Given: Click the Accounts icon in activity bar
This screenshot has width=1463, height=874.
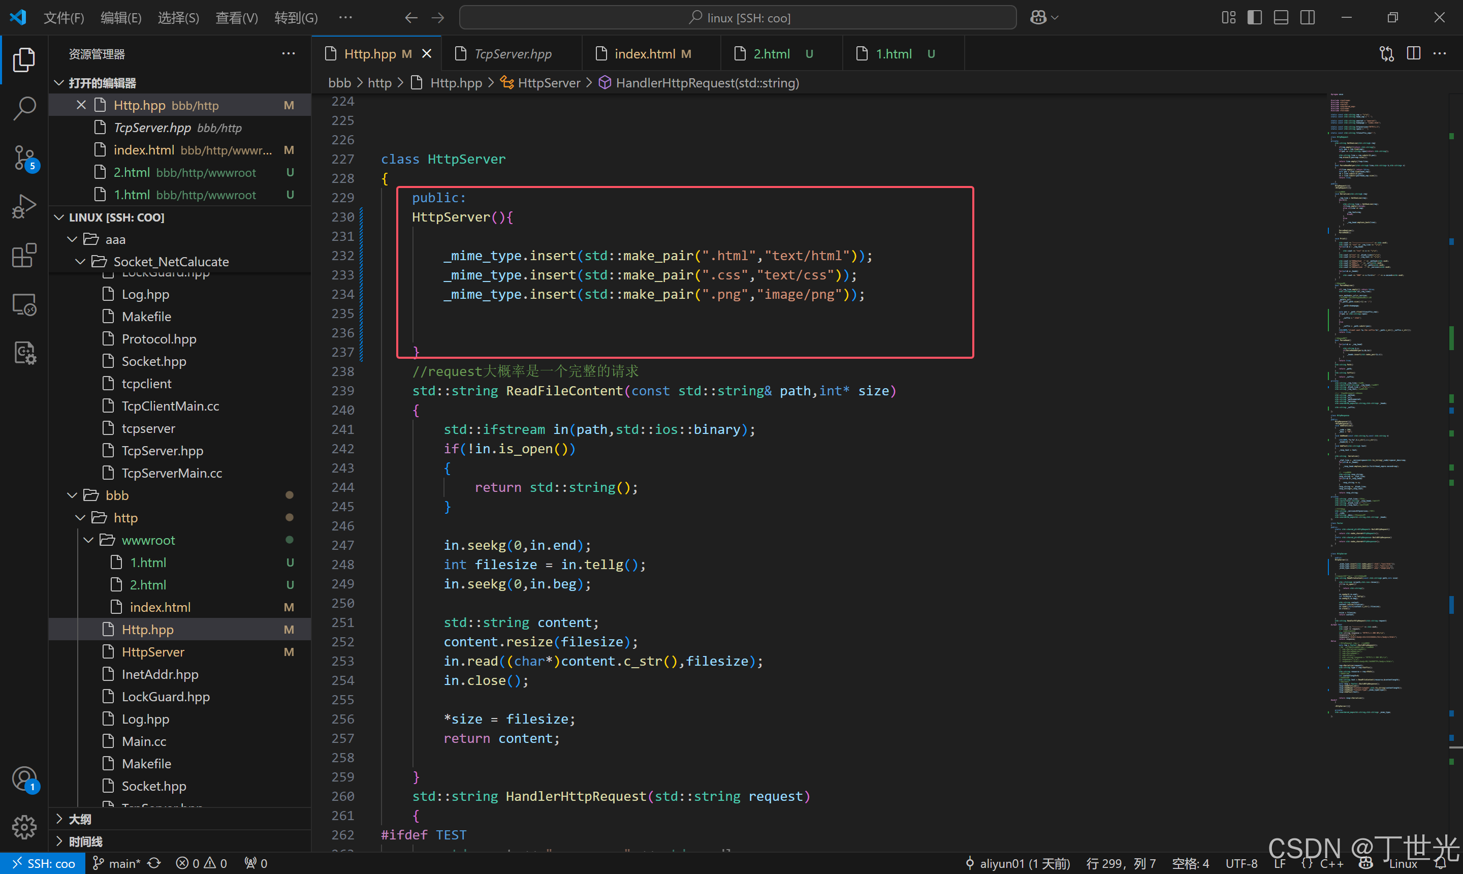Looking at the screenshot, I should point(24,778).
